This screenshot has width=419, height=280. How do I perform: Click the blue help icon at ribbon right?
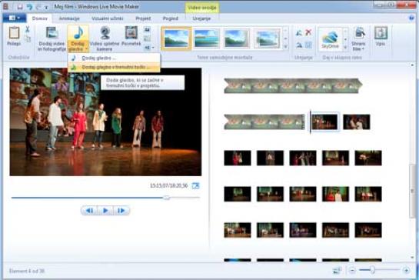pyautogui.click(x=412, y=18)
